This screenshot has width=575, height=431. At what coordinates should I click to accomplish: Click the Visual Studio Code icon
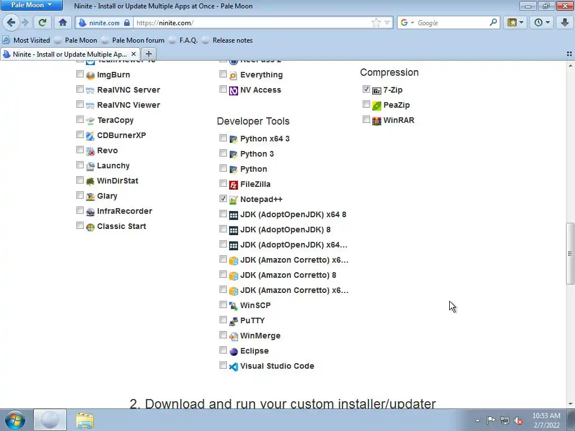tap(233, 366)
